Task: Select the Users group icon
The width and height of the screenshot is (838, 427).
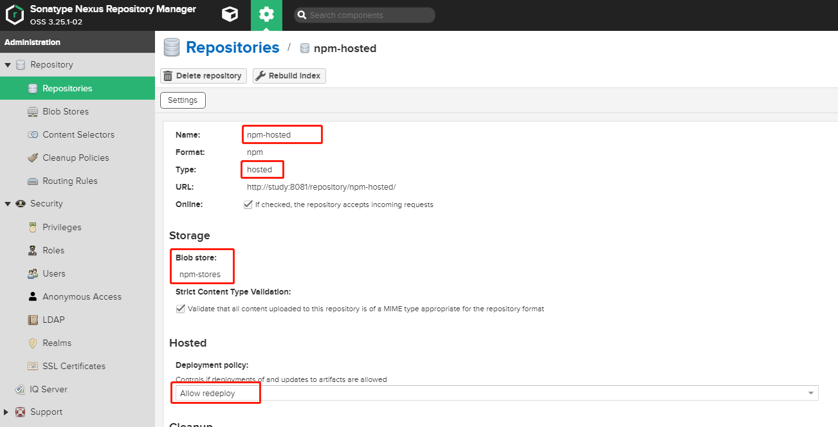Action: tap(33, 273)
